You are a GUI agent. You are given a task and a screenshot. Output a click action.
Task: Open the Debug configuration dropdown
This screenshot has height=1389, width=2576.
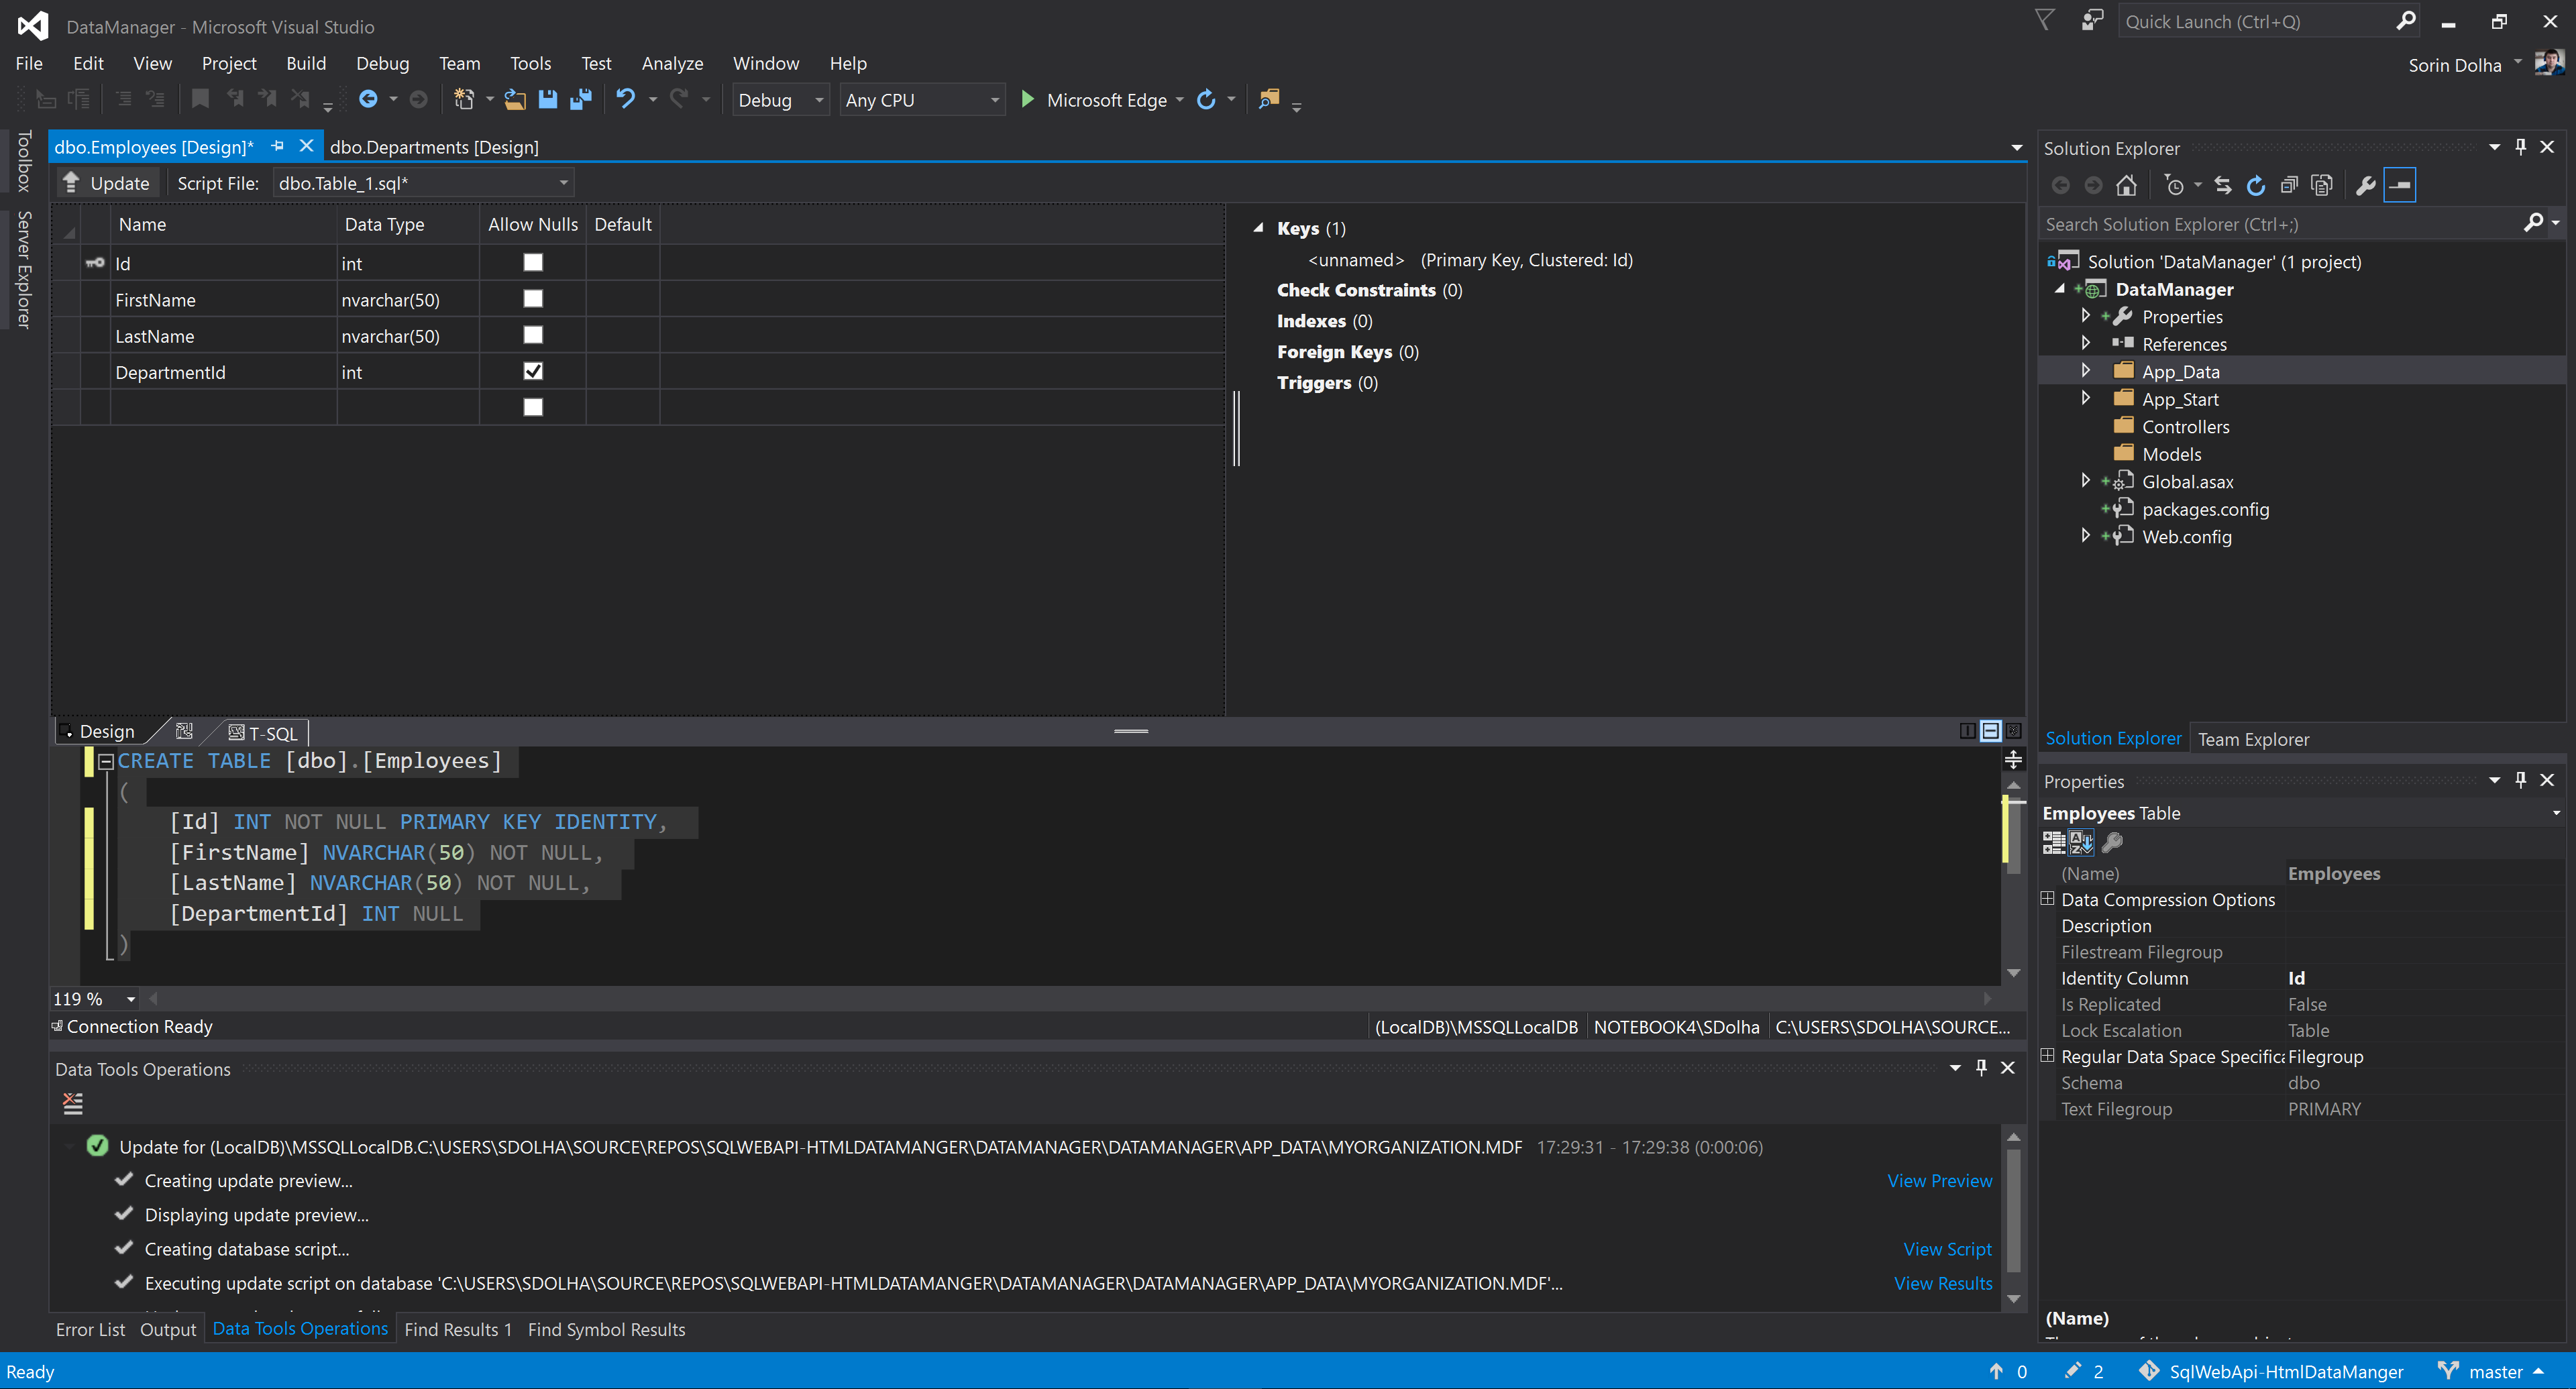coord(819,100)
